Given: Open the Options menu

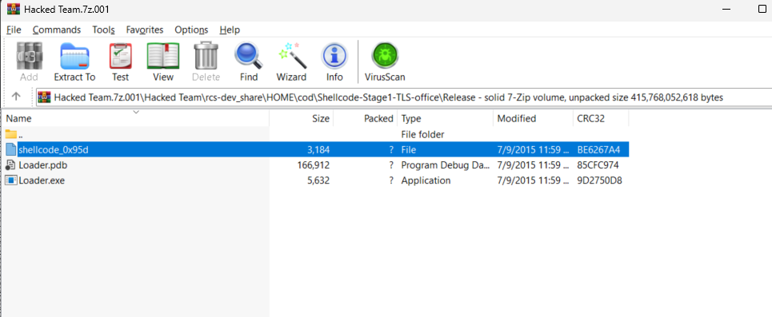Looking at the screenshot, I should pos(191,30).
